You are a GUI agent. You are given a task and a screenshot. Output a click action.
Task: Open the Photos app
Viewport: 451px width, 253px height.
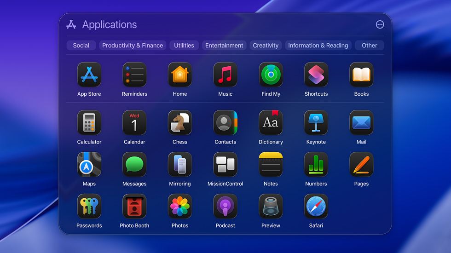pyautogui.click(x=180, y=207)
